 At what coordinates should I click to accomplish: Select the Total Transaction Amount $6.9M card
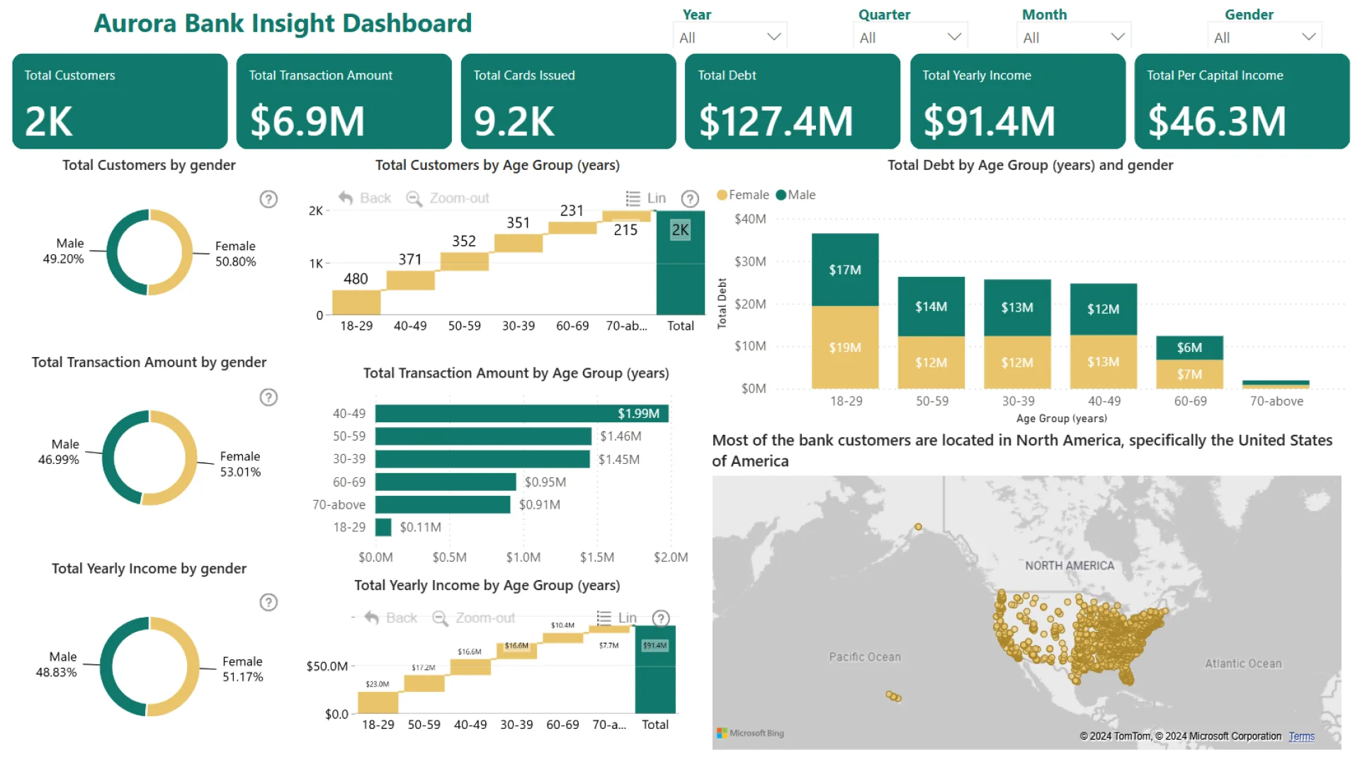pos(344,101)
